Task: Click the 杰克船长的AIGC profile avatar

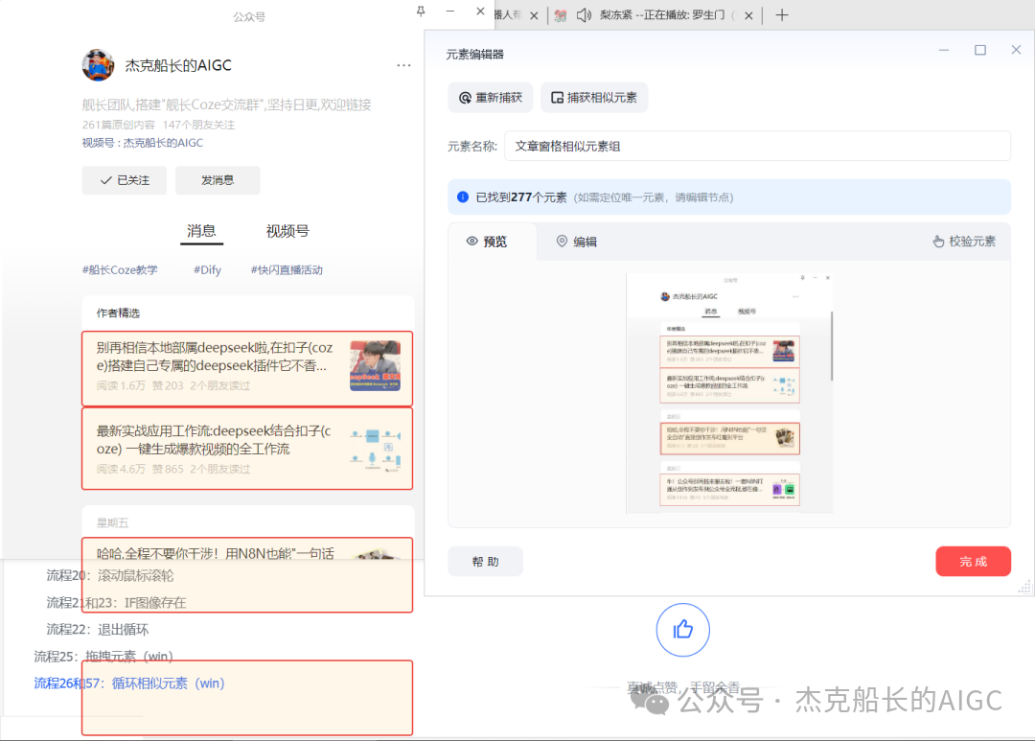Action: [x=98, y=65]
